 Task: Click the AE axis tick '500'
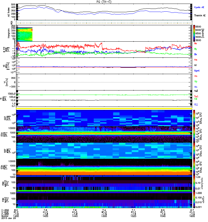click(13, 4)
